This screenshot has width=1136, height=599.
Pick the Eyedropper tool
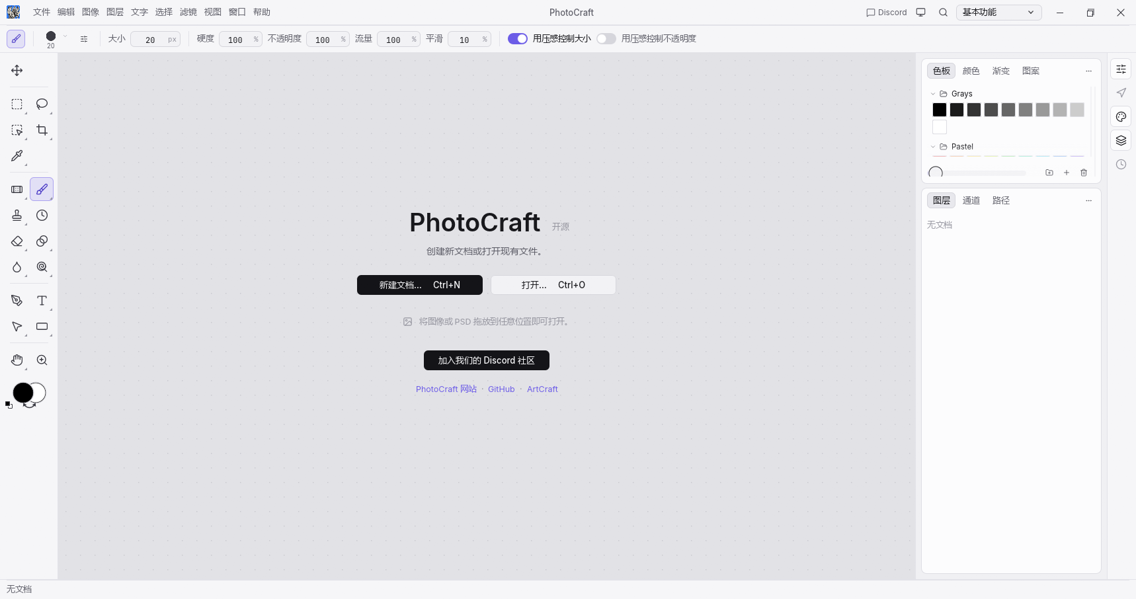click(17, 156)
